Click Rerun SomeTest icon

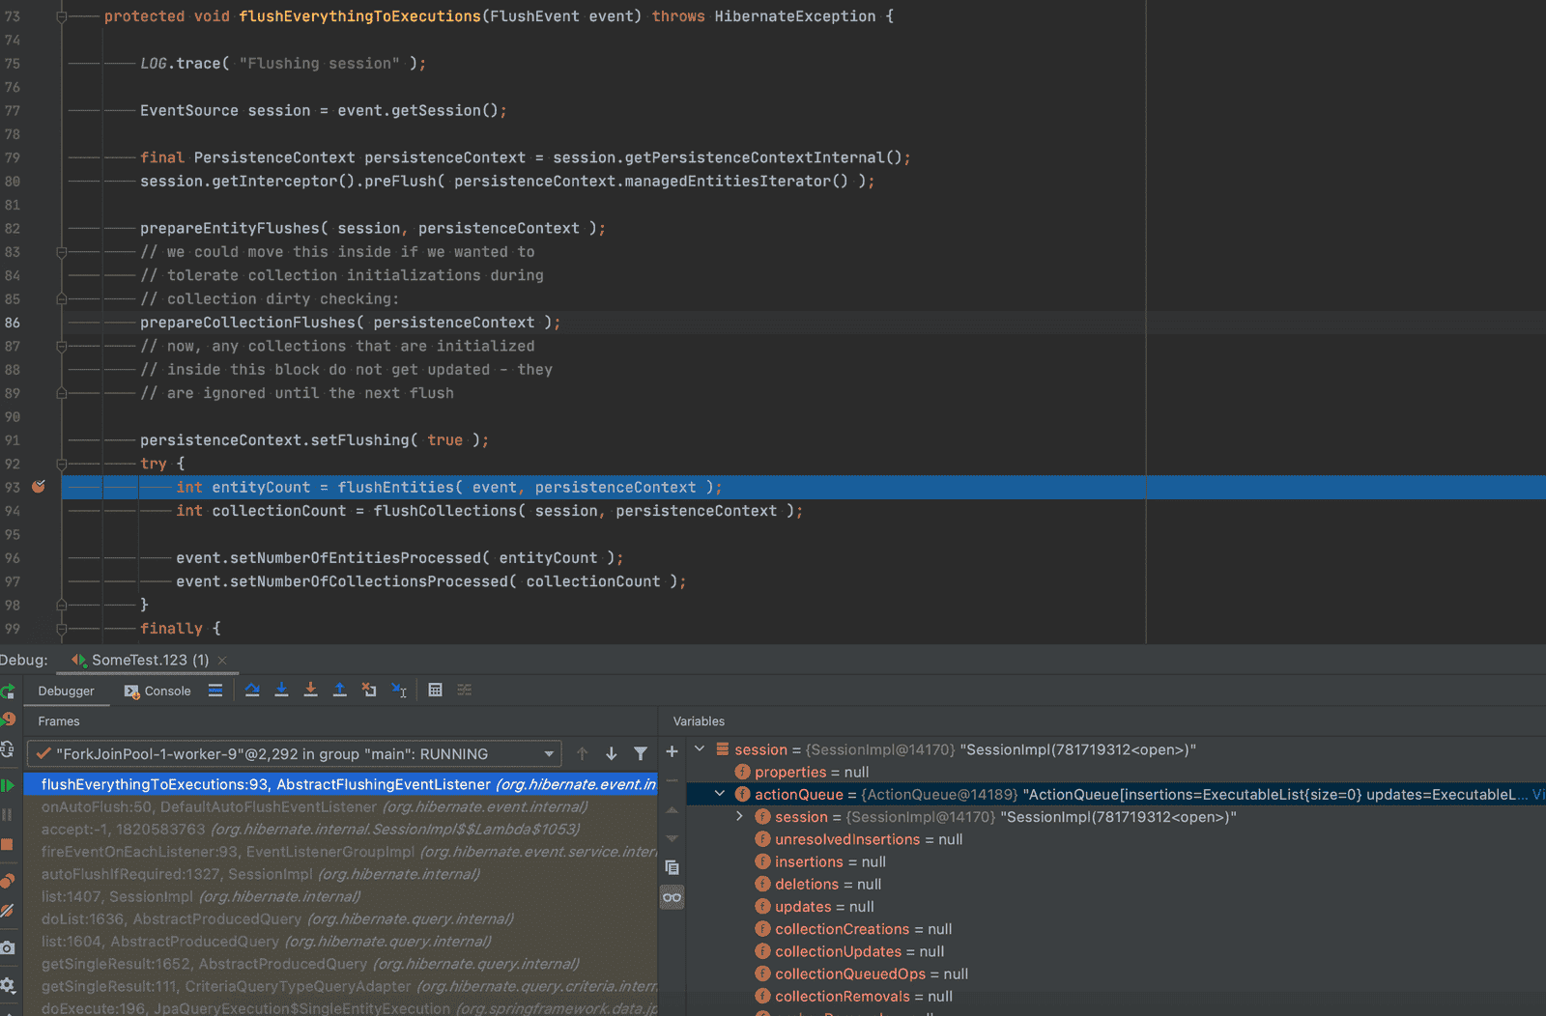point(7,691)
